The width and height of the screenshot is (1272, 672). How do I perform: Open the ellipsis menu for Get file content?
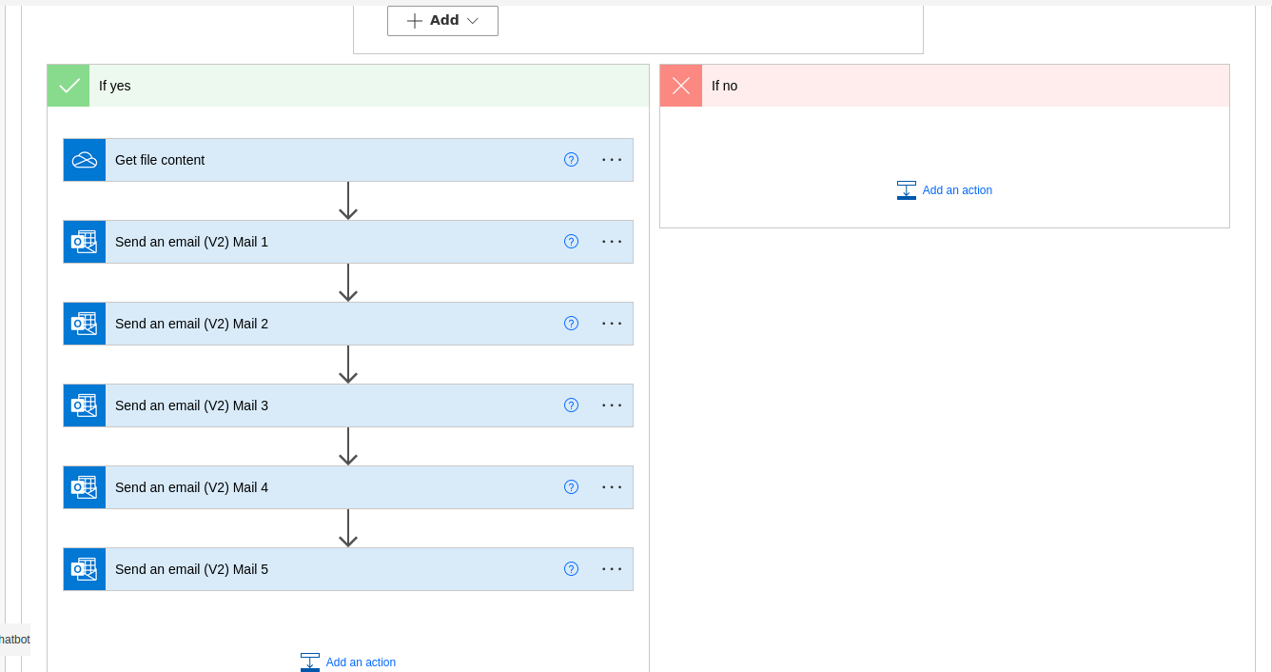(612, 160)
